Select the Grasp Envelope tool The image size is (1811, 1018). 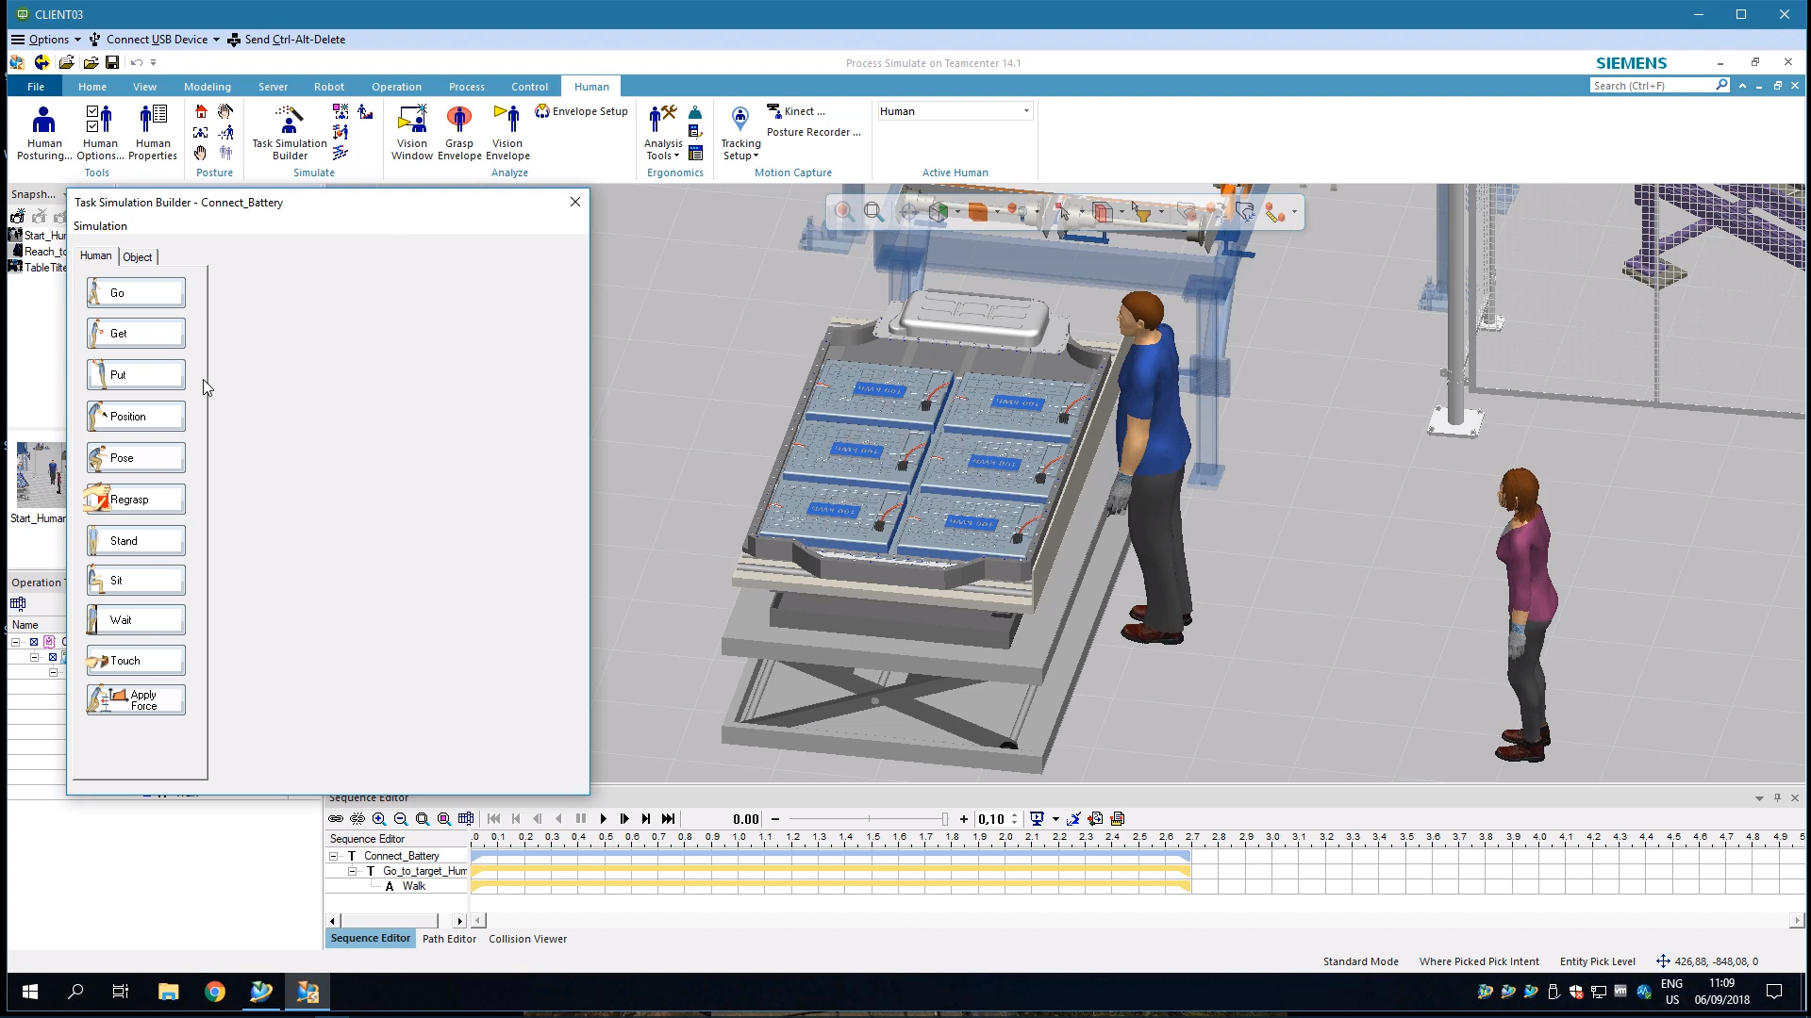pos(459,132)
